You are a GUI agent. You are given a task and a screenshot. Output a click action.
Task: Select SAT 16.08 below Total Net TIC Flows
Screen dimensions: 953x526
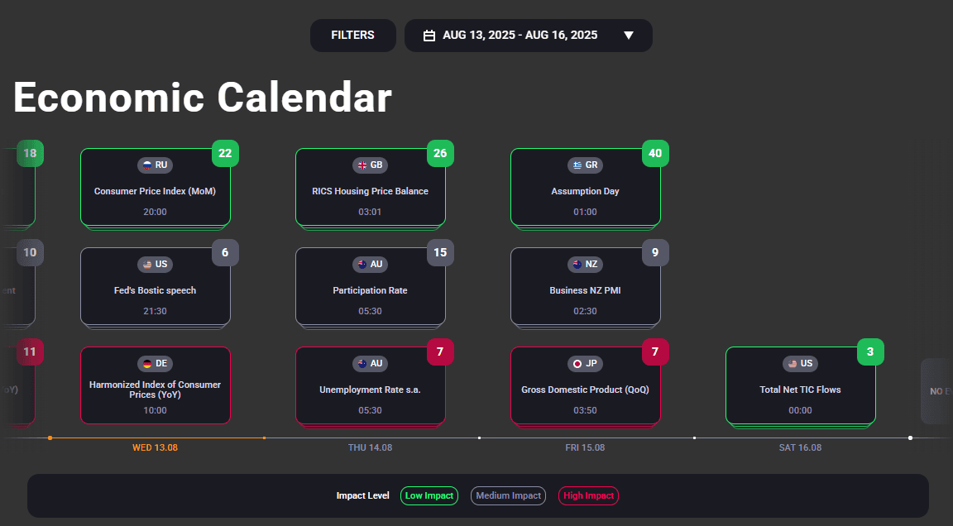tap(799, 447)
